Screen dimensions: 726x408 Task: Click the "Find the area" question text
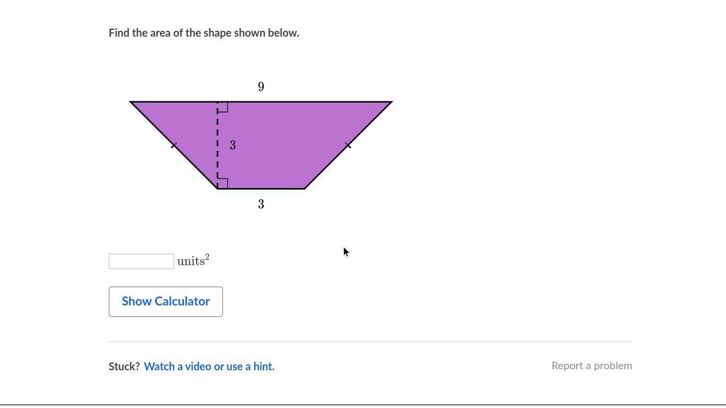tap(204, 33)
